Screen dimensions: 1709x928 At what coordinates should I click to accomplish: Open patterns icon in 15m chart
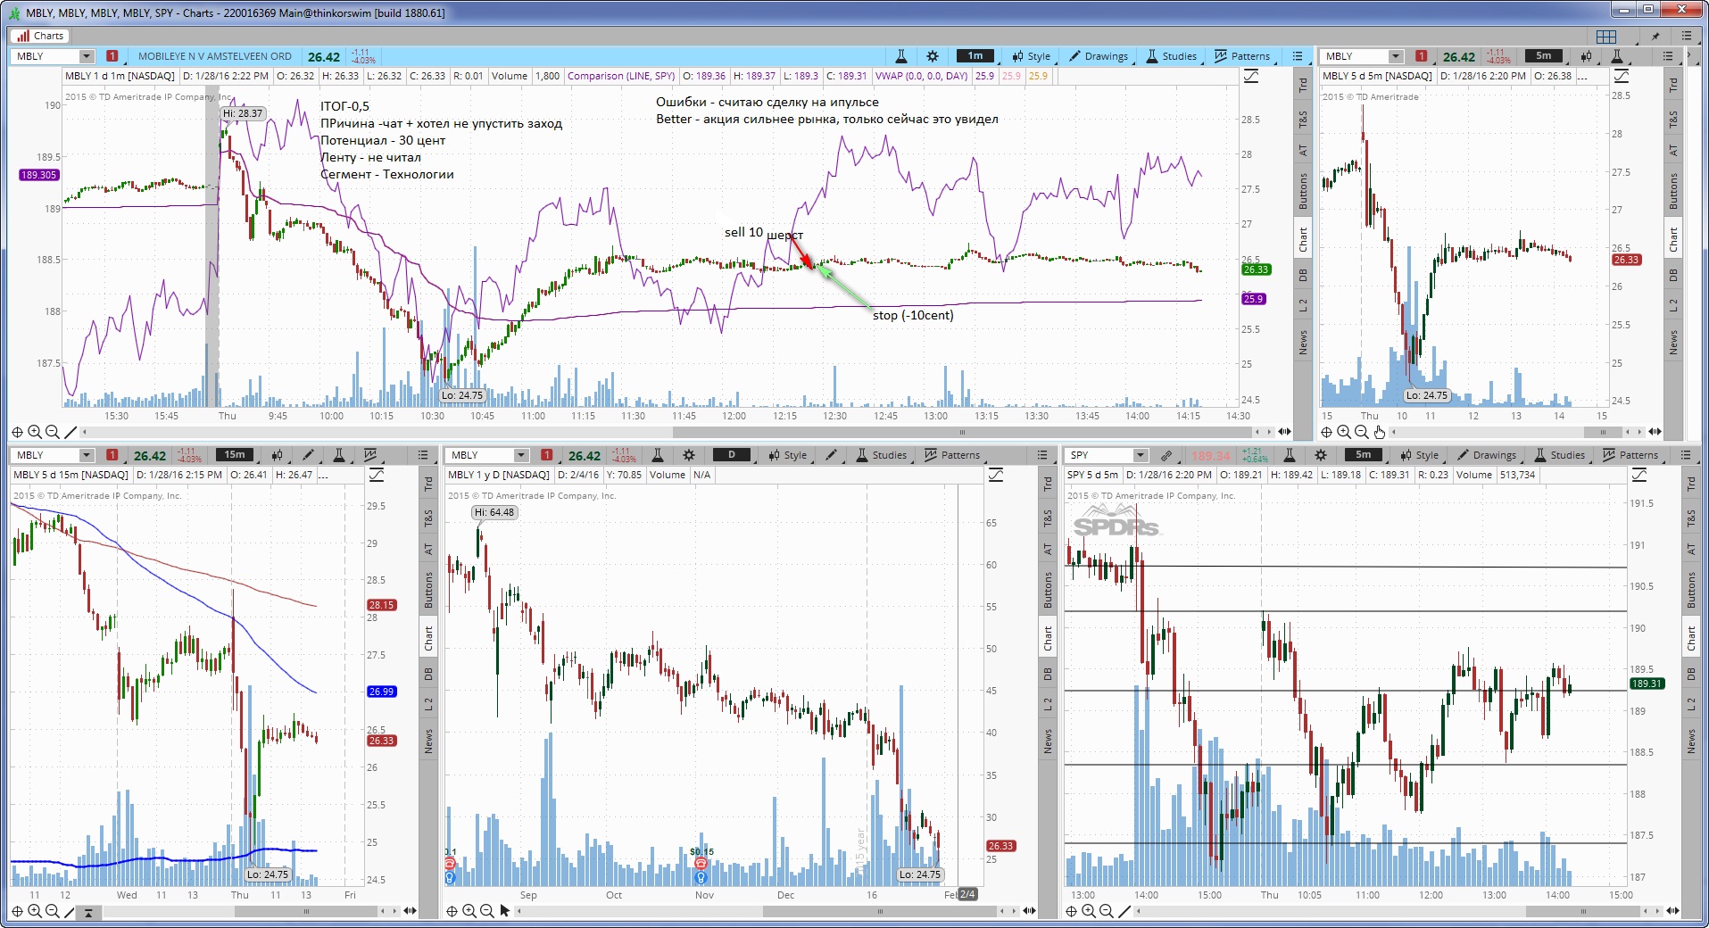369,455
